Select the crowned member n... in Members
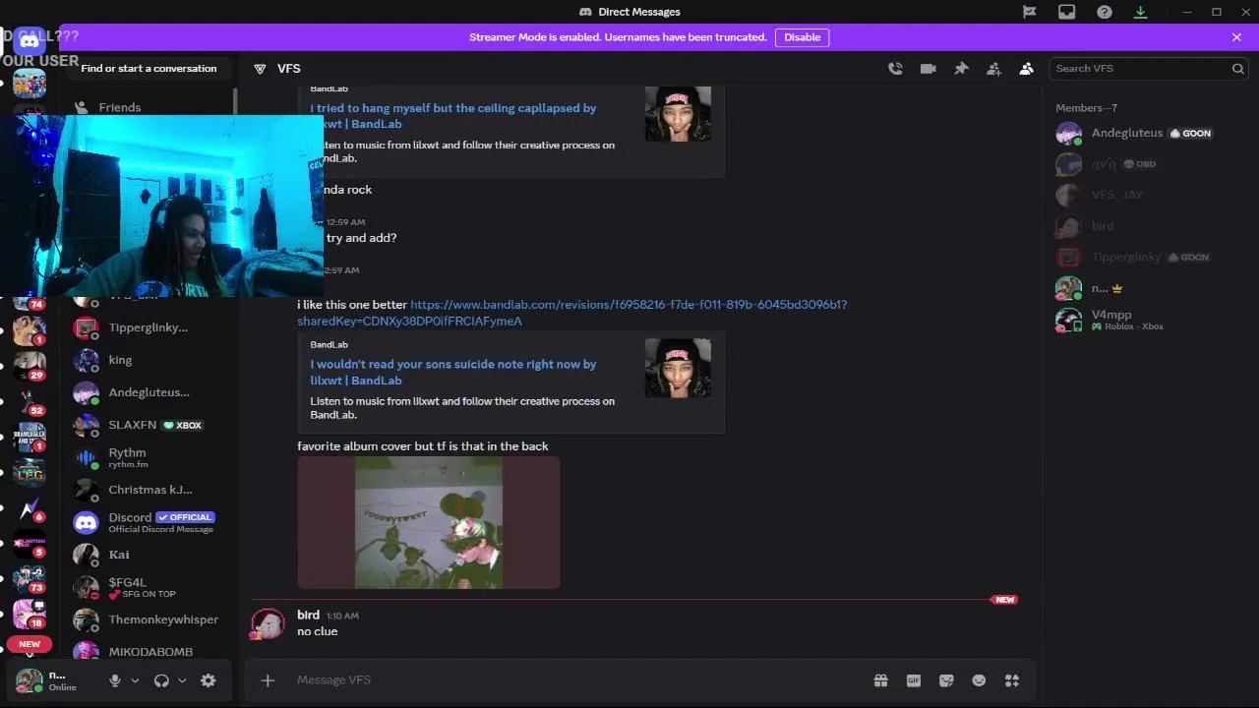 coord(1146,288)
